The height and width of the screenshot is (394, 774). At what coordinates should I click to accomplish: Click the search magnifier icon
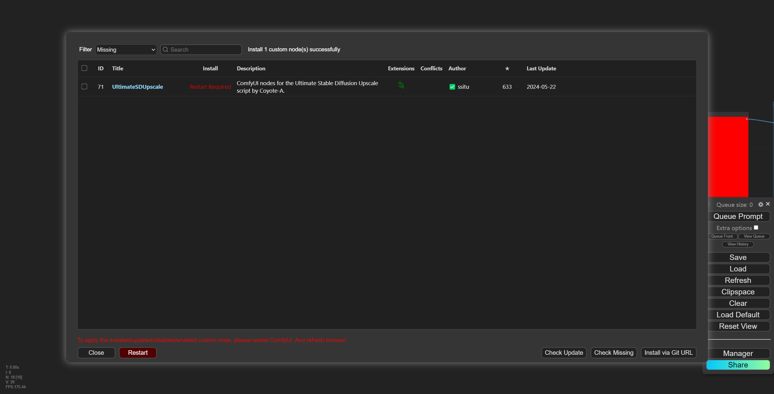point(165,50)
